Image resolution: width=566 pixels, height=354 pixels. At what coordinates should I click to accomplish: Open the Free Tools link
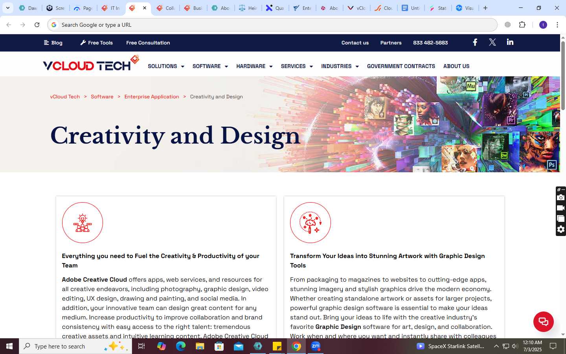(x=97, y=42)
